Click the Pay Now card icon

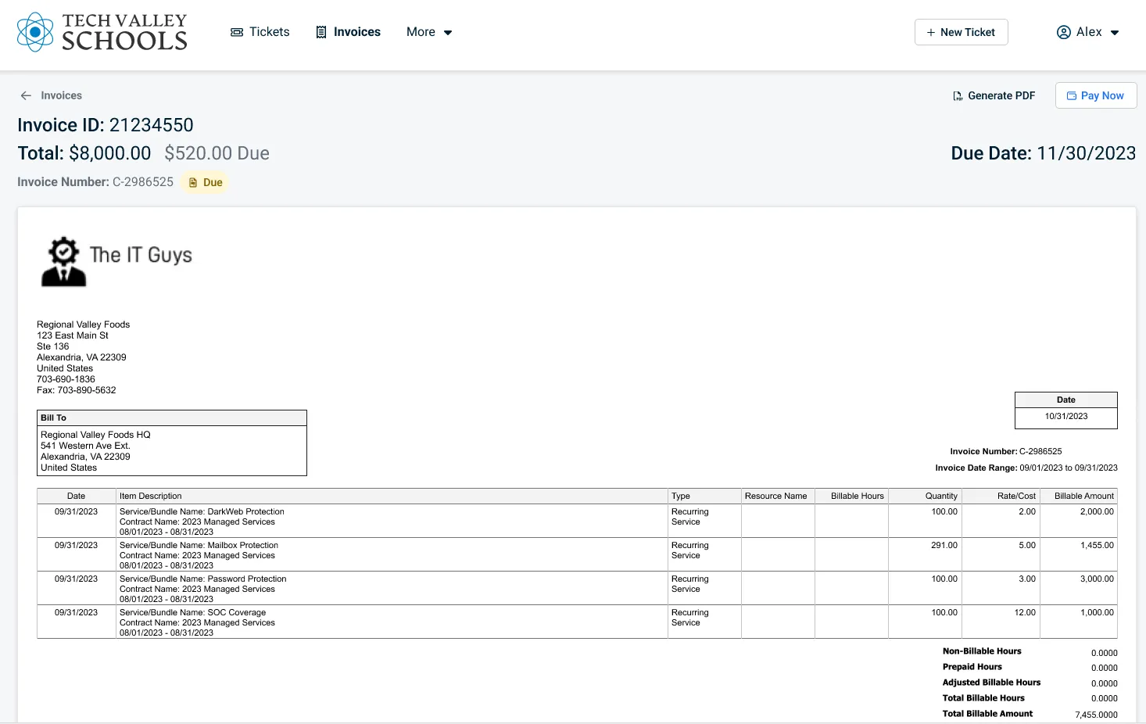tap(1072, 95)
